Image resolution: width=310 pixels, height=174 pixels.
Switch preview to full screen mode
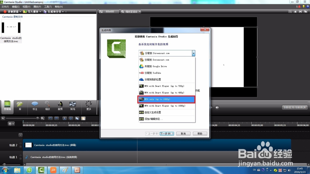tap(300, 12)
